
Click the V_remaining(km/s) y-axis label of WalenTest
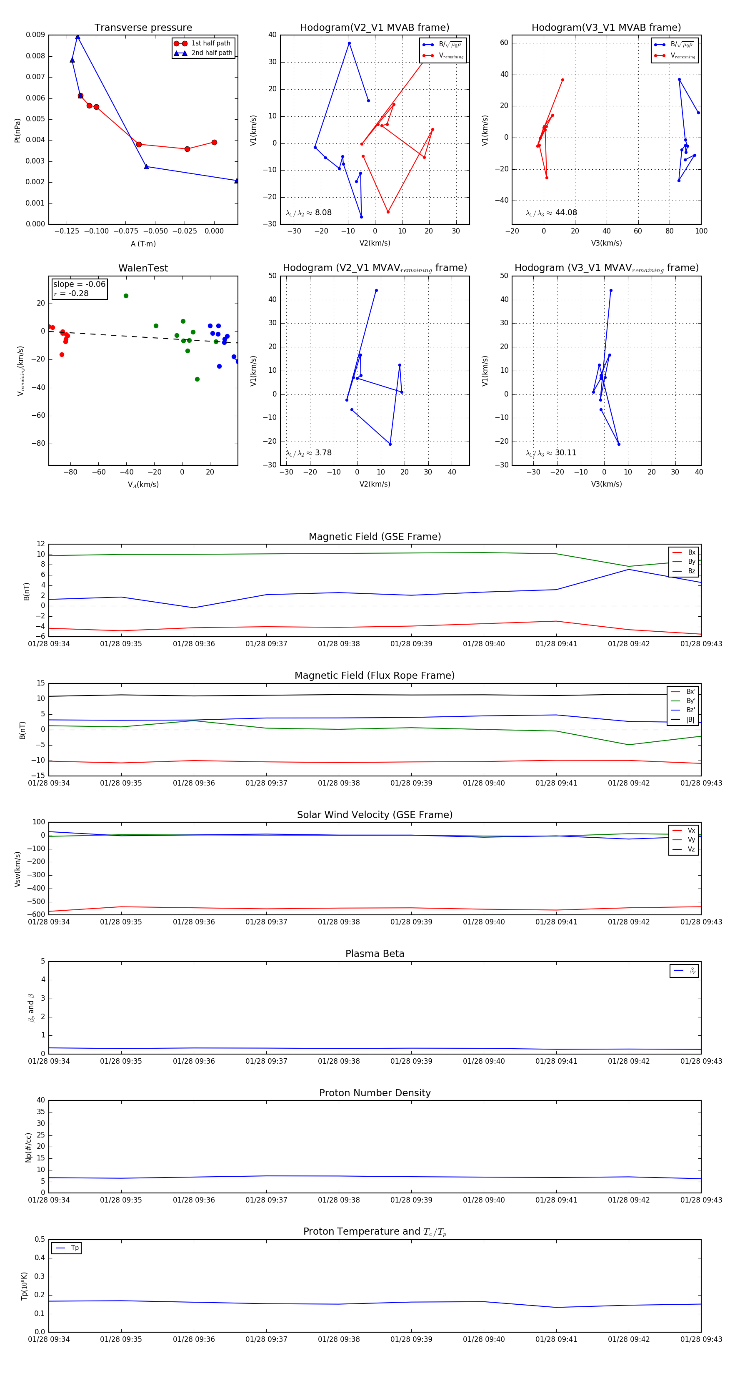click(x=20, y=371)
